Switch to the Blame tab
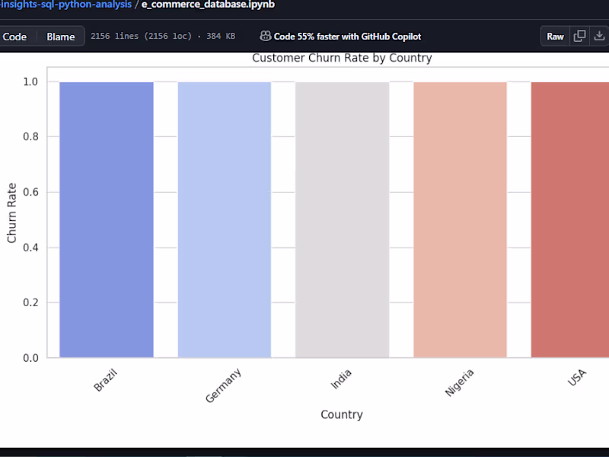Viewport: 609px width, 457px height. (x=61, y=36)
